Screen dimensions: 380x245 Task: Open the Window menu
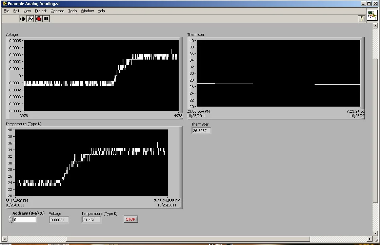(x=87, y=11)
